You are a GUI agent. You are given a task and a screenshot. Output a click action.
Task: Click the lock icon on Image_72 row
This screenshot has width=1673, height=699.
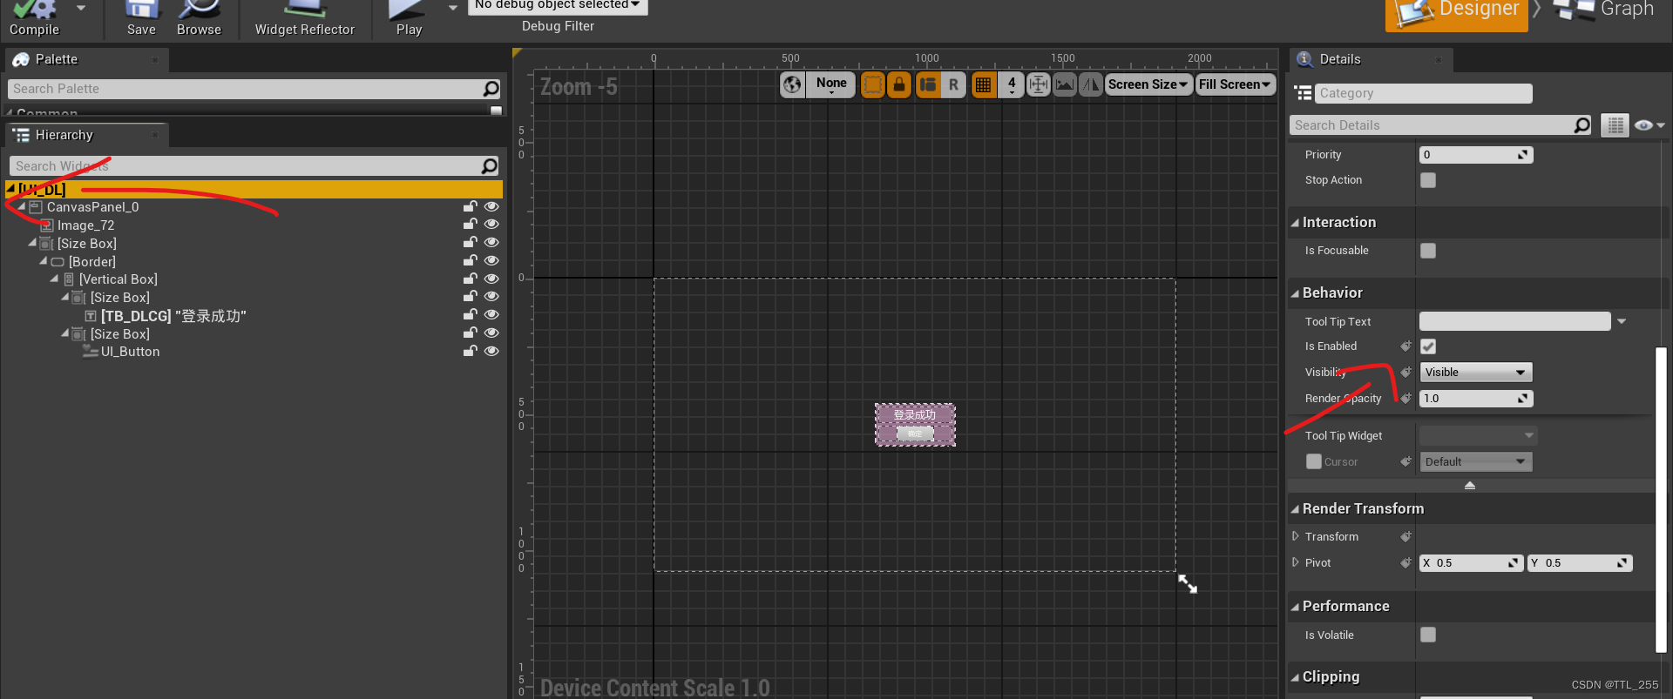click(x=470, y=225)
